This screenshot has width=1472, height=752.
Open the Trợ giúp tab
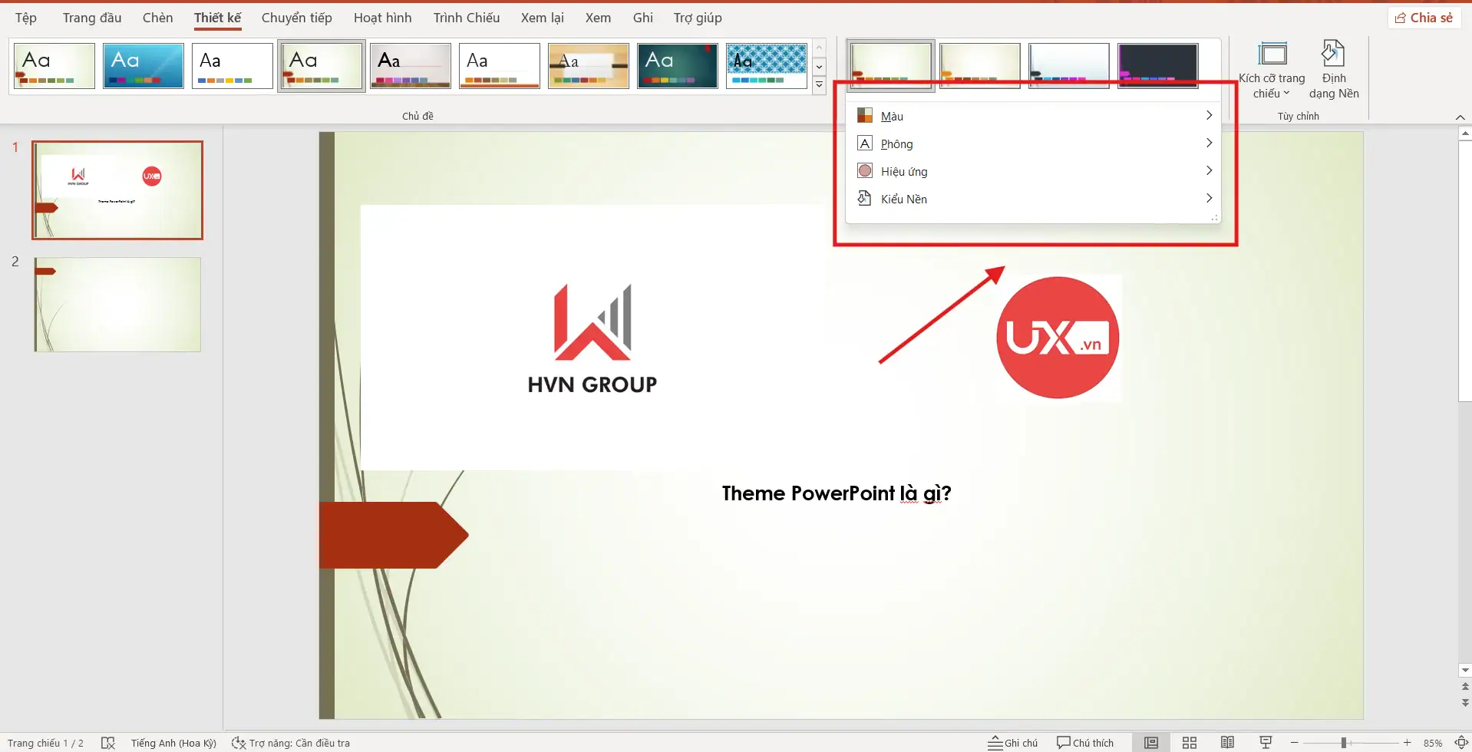click(698, 18)
